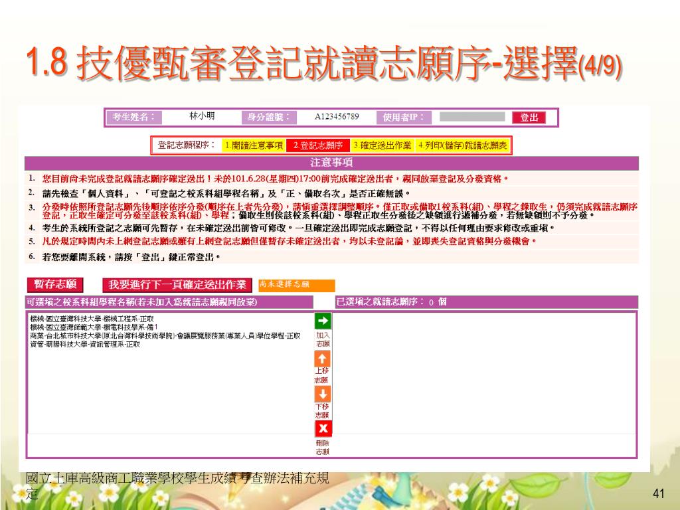Click the 下移志願 caption text
This screenshot has width=680, height=510.
coord(322,410)
